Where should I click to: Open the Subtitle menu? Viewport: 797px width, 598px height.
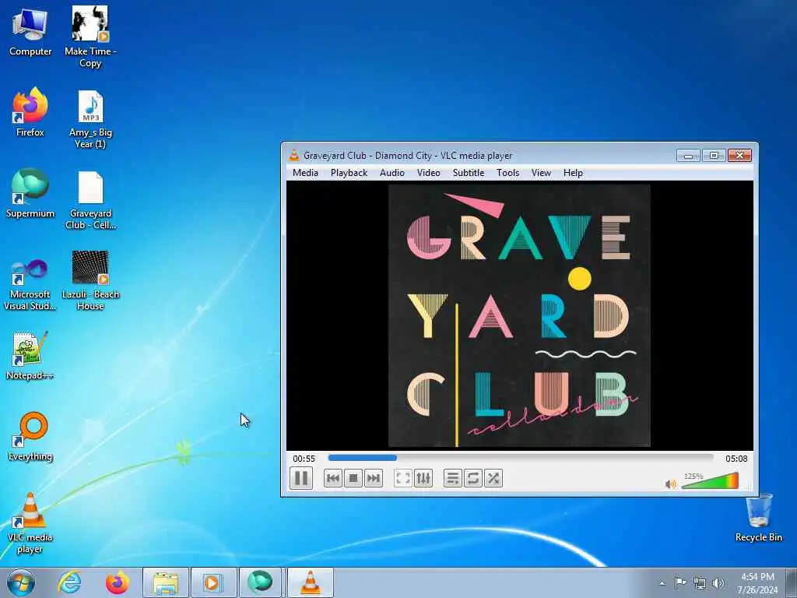coord(468,173)
